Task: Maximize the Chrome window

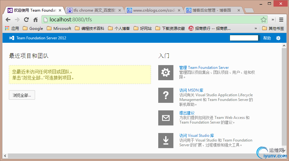Action: (x=269, y=4)
